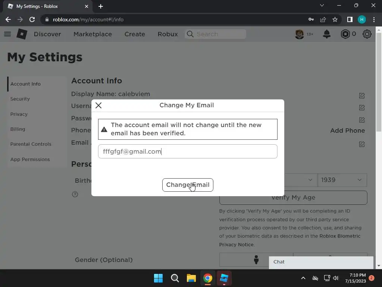
Task: Select the first gender icon button
Action: [256, 260]
